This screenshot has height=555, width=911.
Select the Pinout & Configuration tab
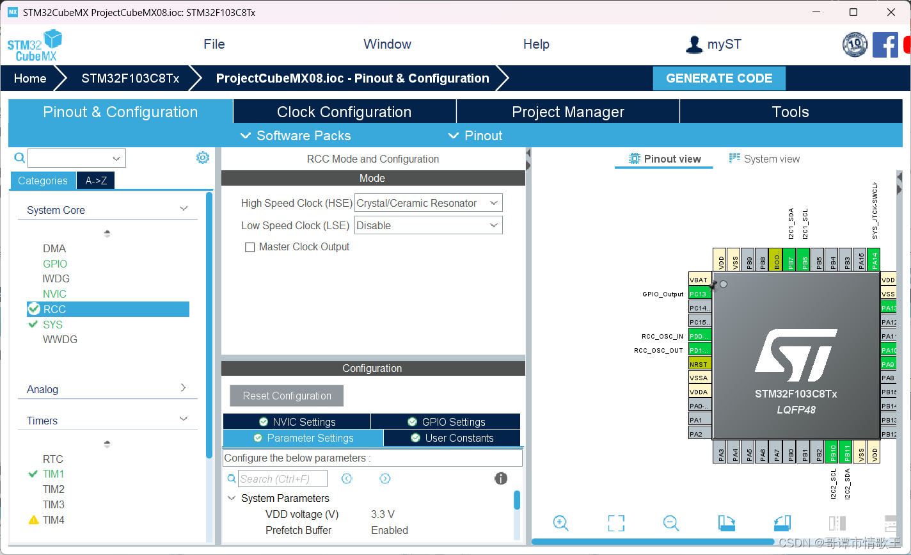(120, 111)
